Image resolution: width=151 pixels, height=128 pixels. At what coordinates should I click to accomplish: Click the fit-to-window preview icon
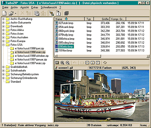point(57,63)
